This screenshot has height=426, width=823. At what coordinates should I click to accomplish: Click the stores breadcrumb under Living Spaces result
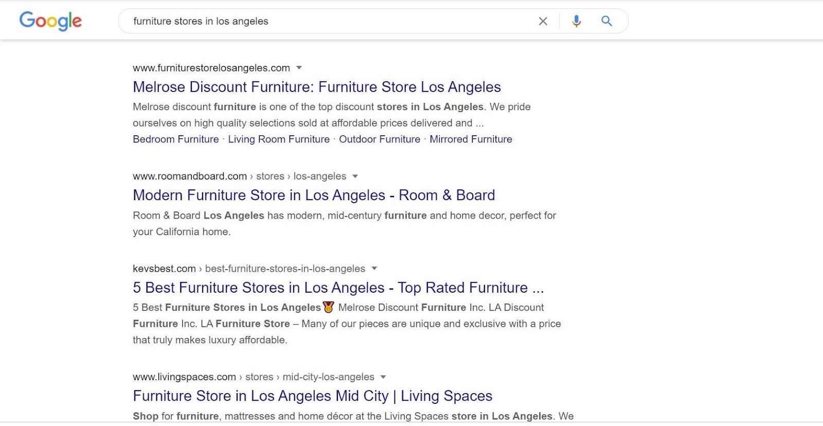[x=258, y=377]
